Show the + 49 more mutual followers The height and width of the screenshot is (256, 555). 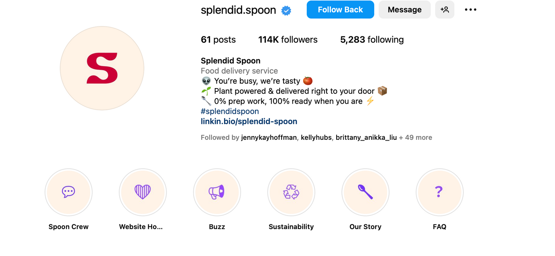pyautogui.click(x=416, y=137)
